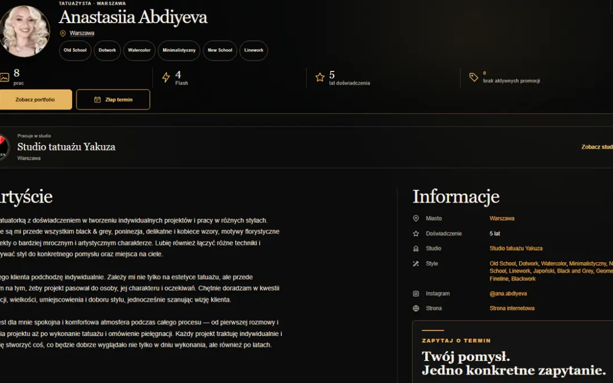Follow the Warszawa link under the artist name
613x383 pixels.
(82, 33)
